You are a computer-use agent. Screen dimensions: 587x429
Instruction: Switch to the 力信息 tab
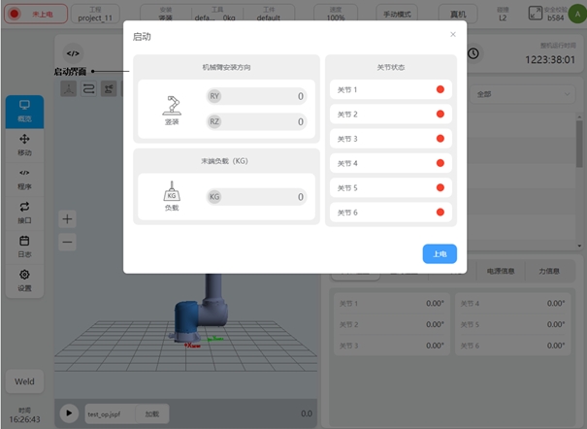tap(550, 271)
